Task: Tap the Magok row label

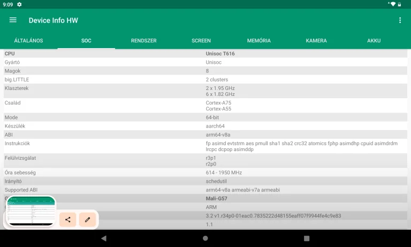Action: [x=13, y=71]
